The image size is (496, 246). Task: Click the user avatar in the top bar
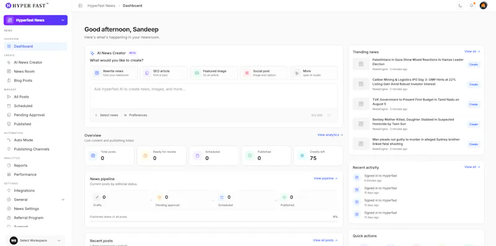[x=484, y=6]
